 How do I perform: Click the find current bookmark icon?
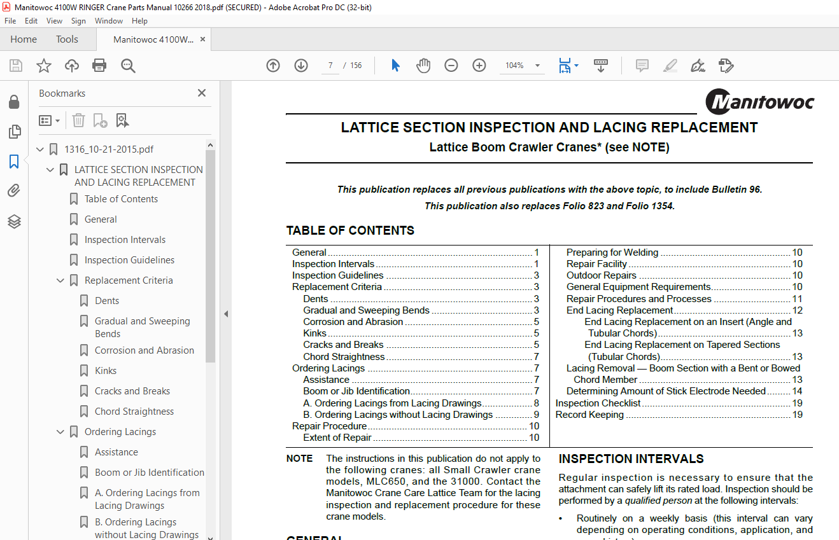(x=122, y=120)
